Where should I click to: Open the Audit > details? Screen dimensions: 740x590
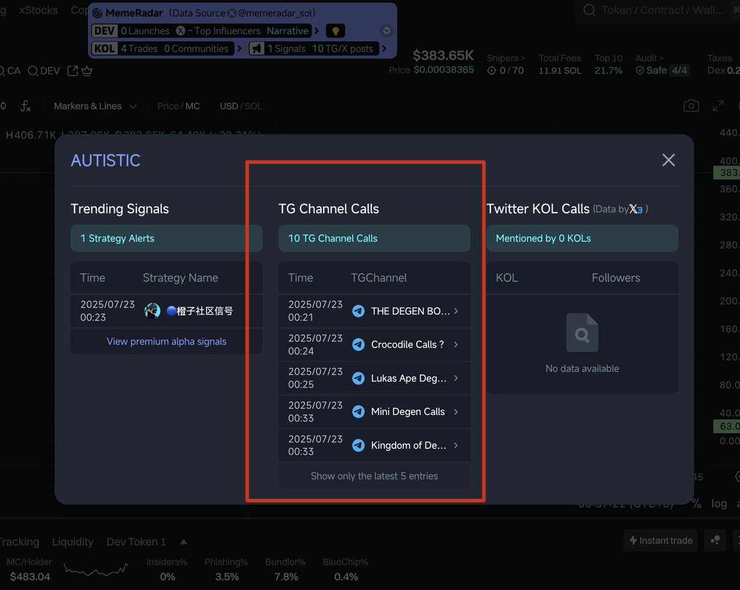coord(649,58)
